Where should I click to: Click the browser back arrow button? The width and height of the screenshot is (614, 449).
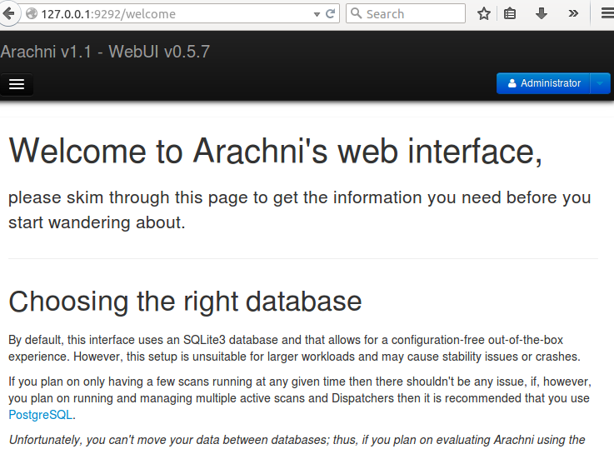pyautogui.click(x=7, y=13)
